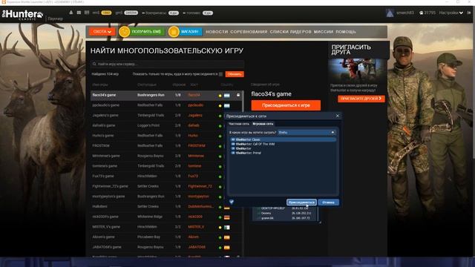Click host name montypeyton link
475x267 pixels.
[x=198, y=197]
